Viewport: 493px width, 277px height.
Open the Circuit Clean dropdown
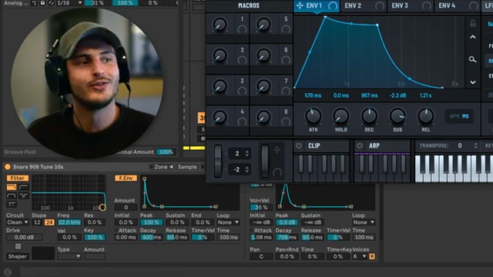pos(17,222)
